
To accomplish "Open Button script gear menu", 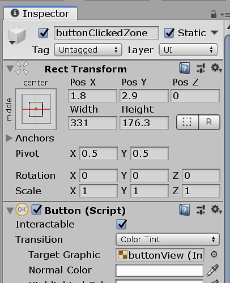I will [216, 209].
